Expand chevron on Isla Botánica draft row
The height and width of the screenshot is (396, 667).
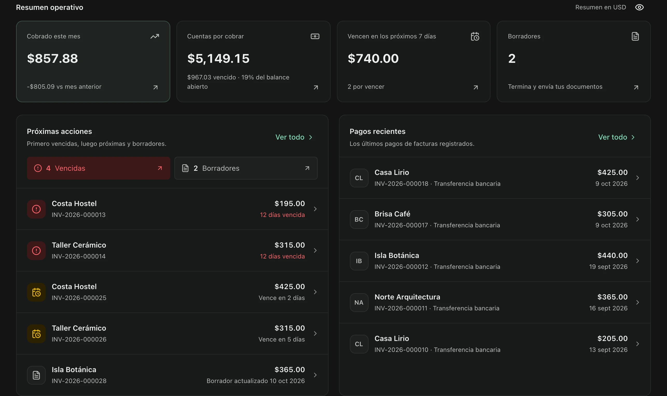coord(315,375)
